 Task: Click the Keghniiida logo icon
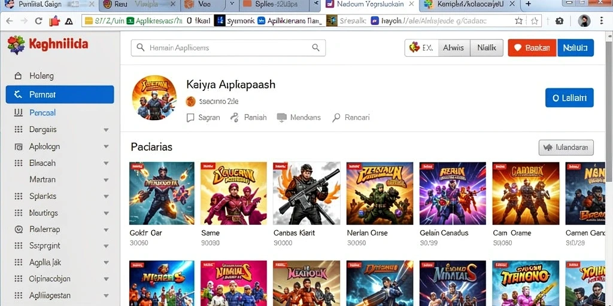(x=16, y=44)
